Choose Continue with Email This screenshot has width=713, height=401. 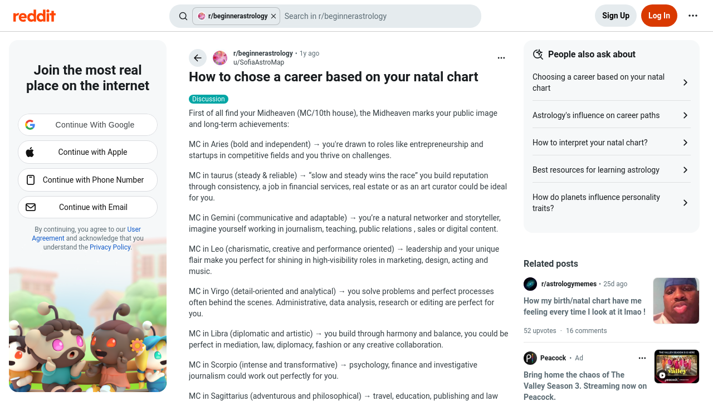[87, 207]
